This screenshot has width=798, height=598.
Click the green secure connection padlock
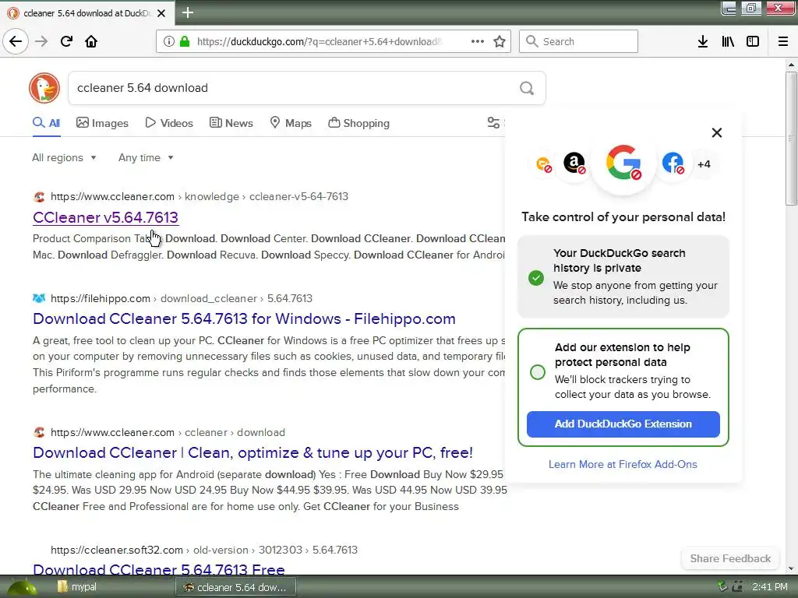185,41
